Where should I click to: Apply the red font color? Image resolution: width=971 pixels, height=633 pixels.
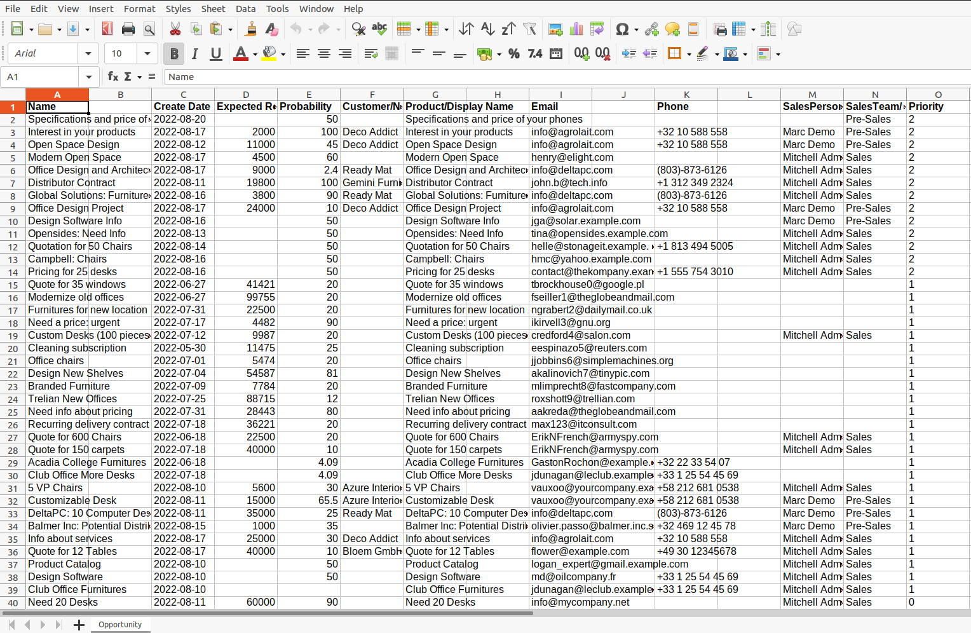[x=241, y=53]
